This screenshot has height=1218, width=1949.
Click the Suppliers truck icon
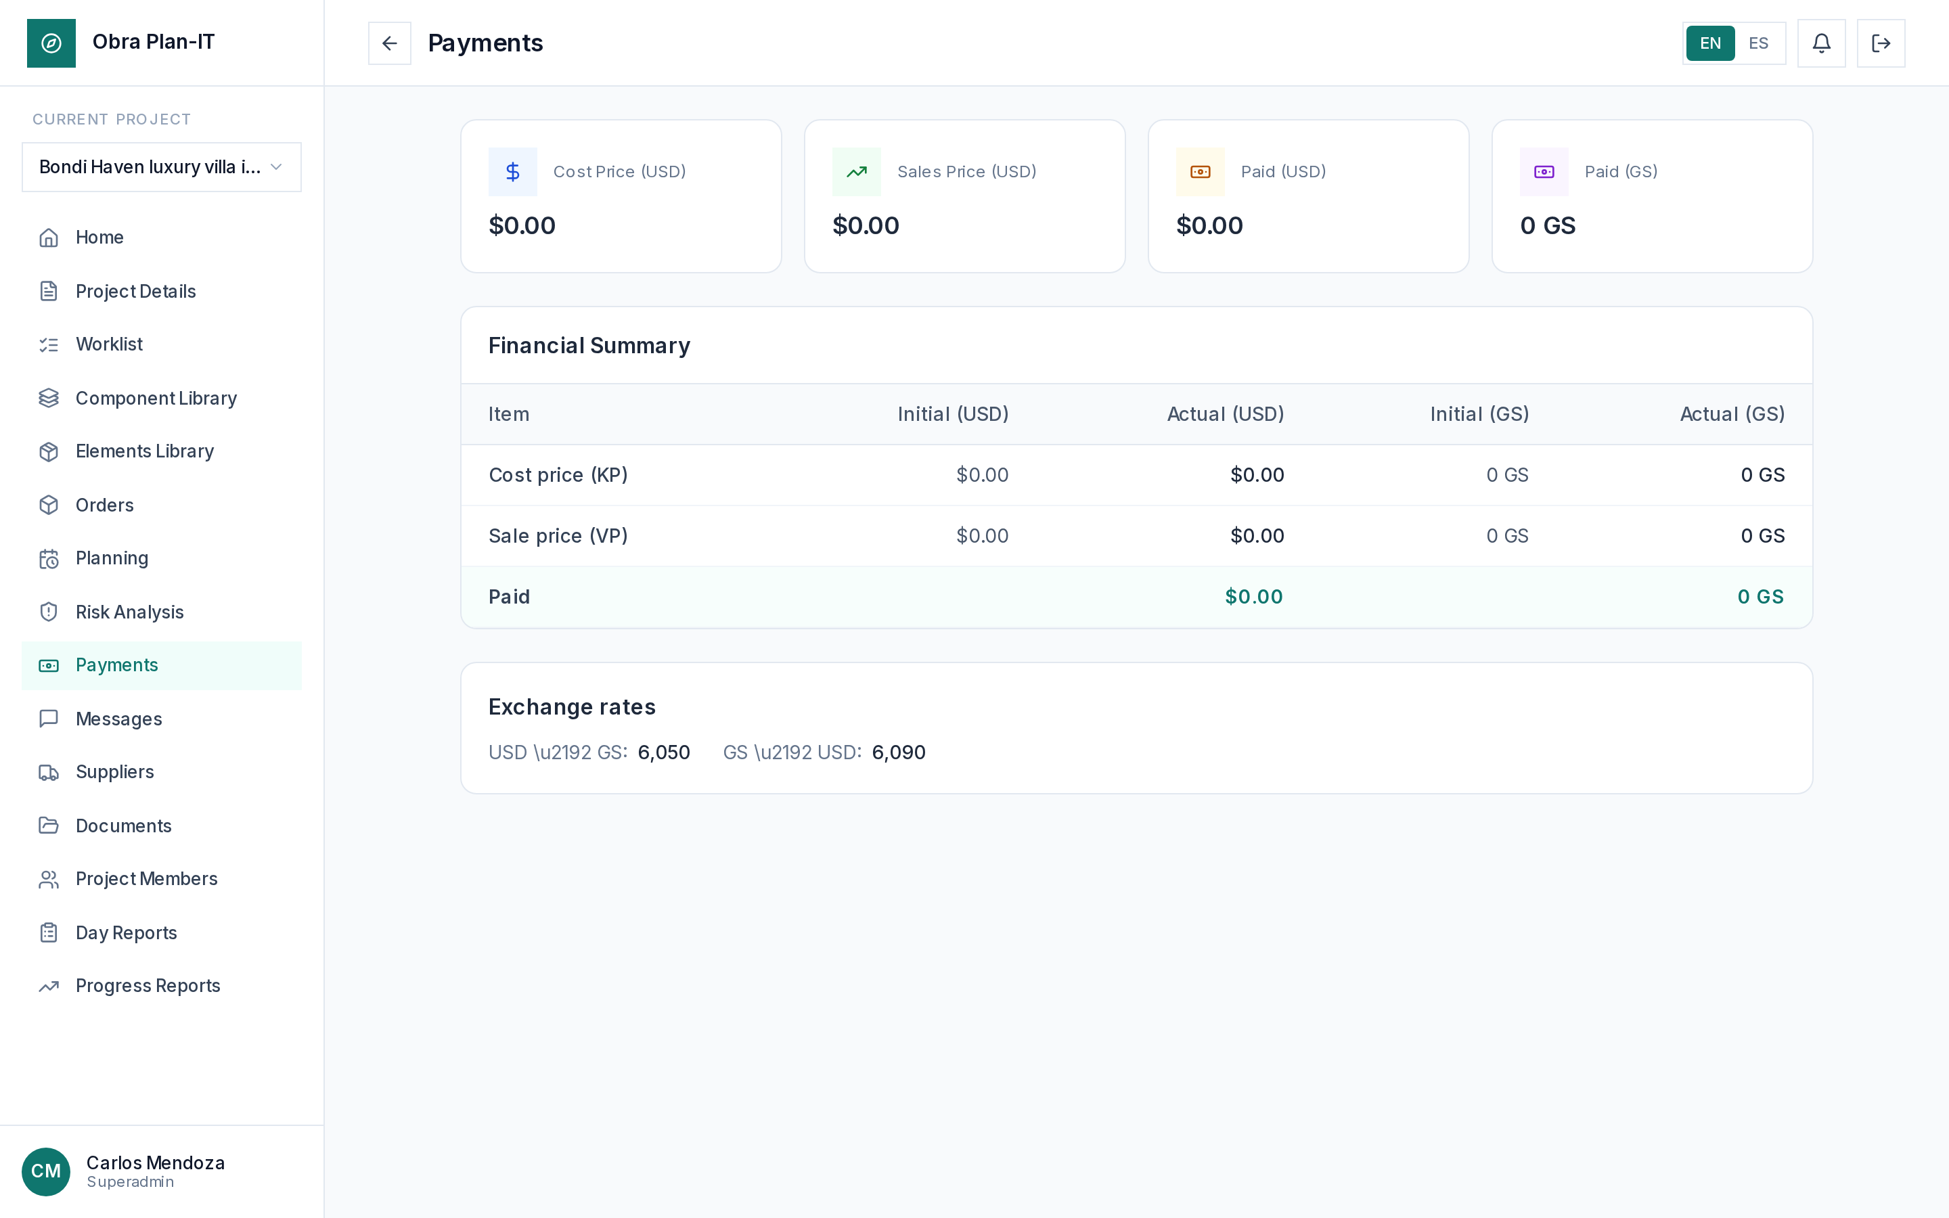point(49,773)
